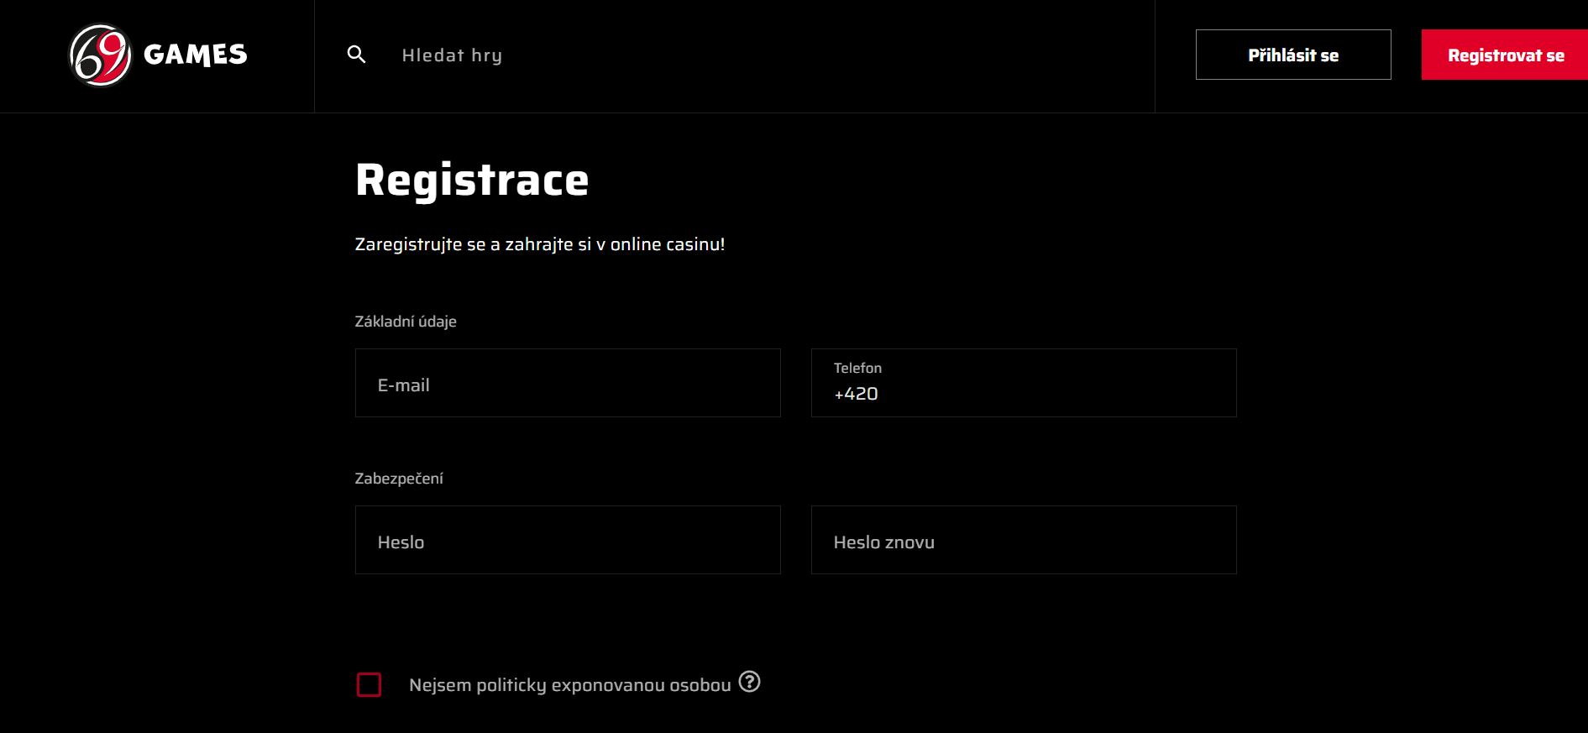The image size is (1588, 733).
Task: Select the Heslo znovu confirmation field
Action: [1024, 540]
